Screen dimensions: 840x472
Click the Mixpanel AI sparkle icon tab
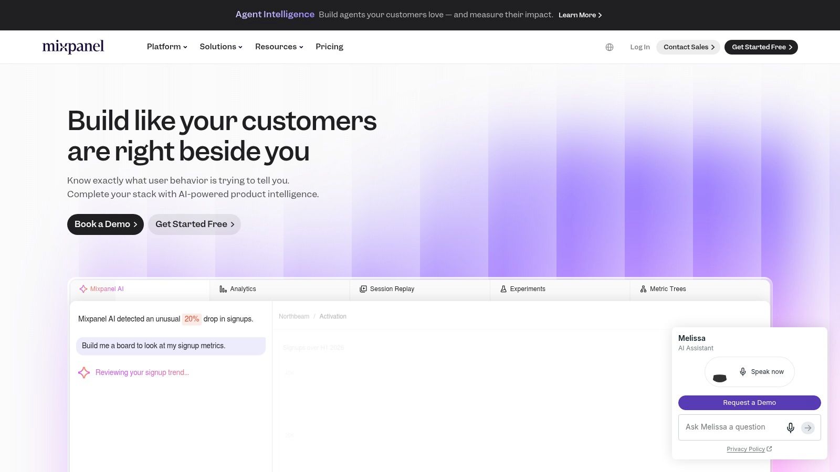pos(83,289)
